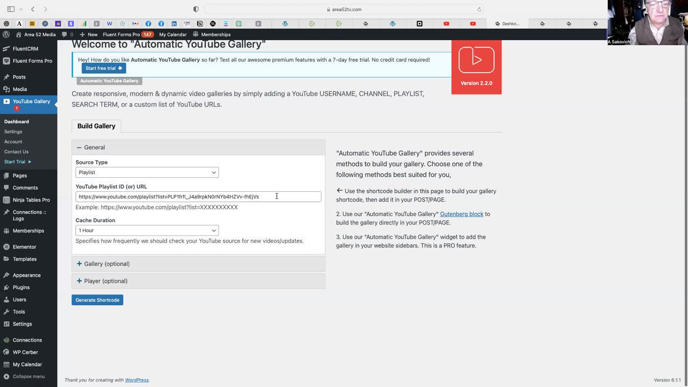The image size is (688, 387).
Task: Open the WordPress link in footer
Action: 137,380
